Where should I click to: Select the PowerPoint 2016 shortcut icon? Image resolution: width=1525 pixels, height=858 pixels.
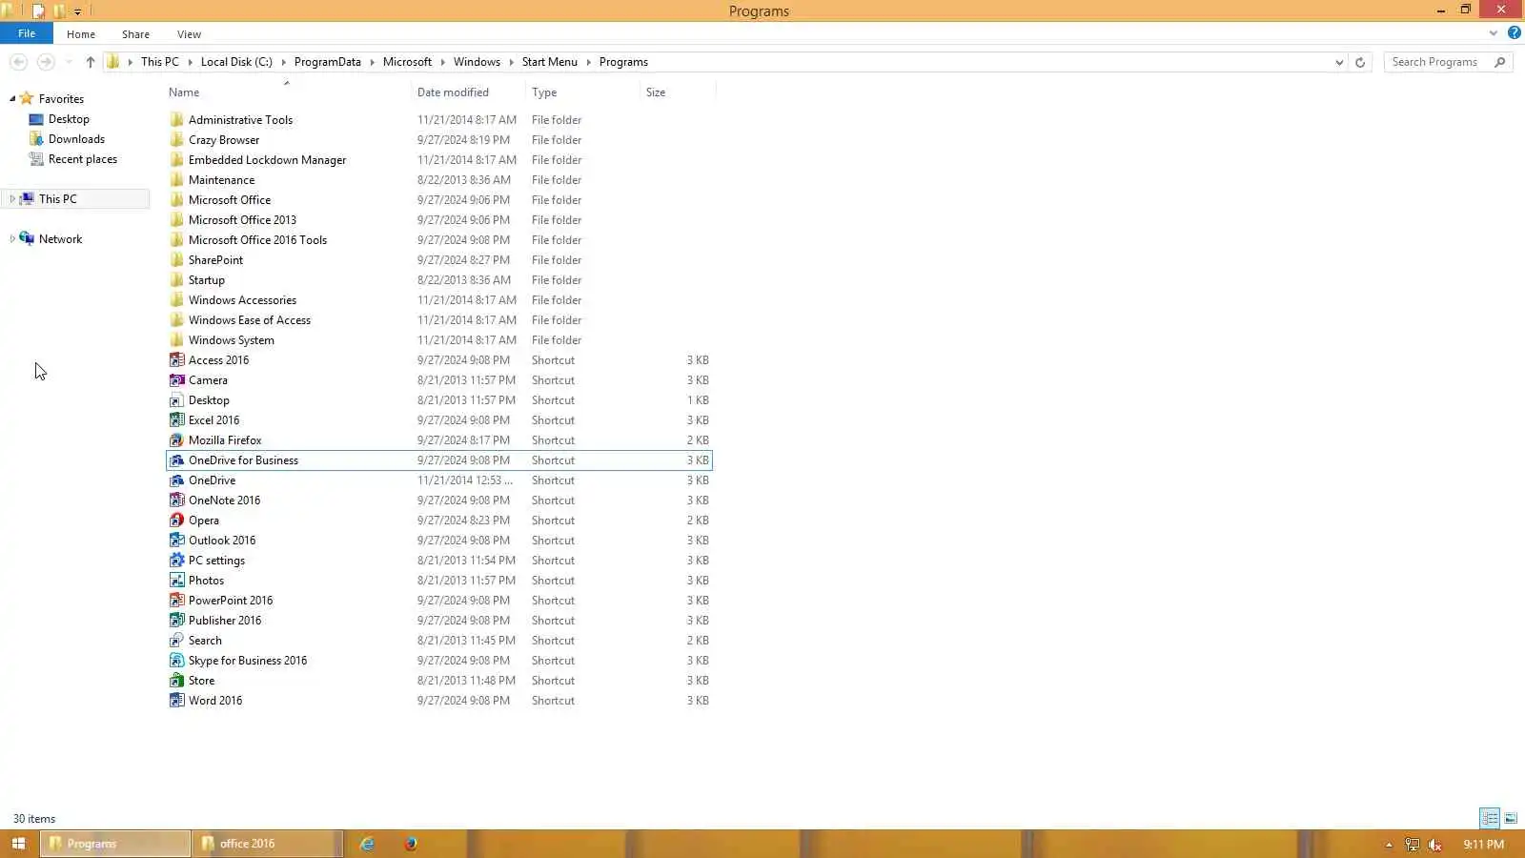(x=176, y=601)
